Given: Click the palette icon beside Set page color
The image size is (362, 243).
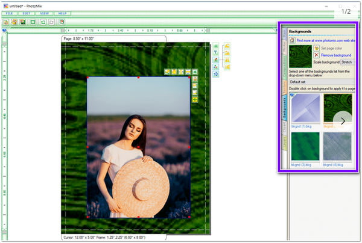Looking at the screenshot, I should [317, 48].
